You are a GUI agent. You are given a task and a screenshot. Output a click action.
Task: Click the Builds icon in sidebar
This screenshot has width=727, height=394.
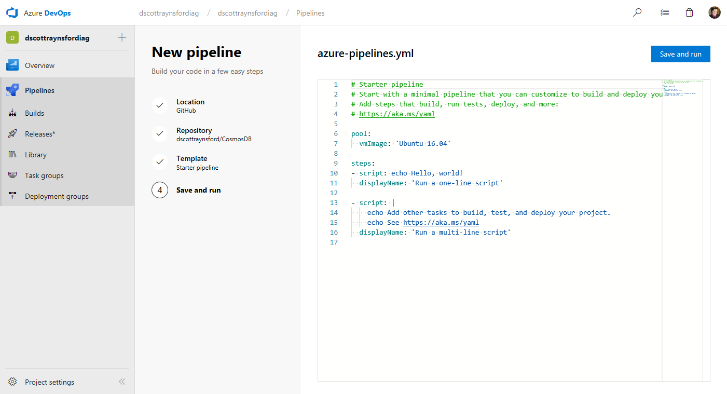[13, 113]
